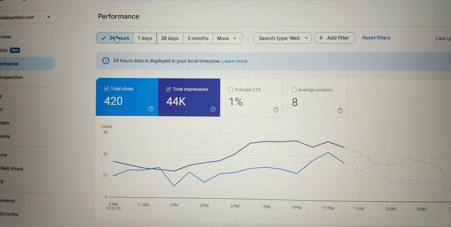Viewport: 451px width, 227px height.
Task: Switch to the 3 months range
Action: click(198, 38)
